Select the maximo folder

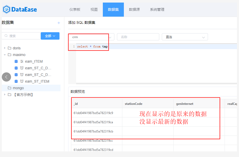coord(19,55)
